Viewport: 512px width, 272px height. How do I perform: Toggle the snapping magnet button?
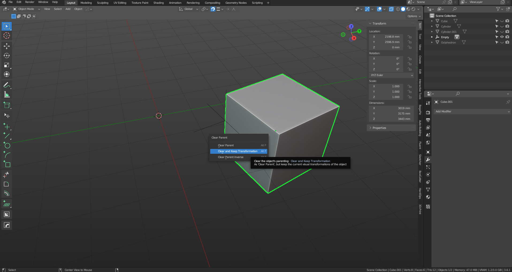[x=213, y=9]
